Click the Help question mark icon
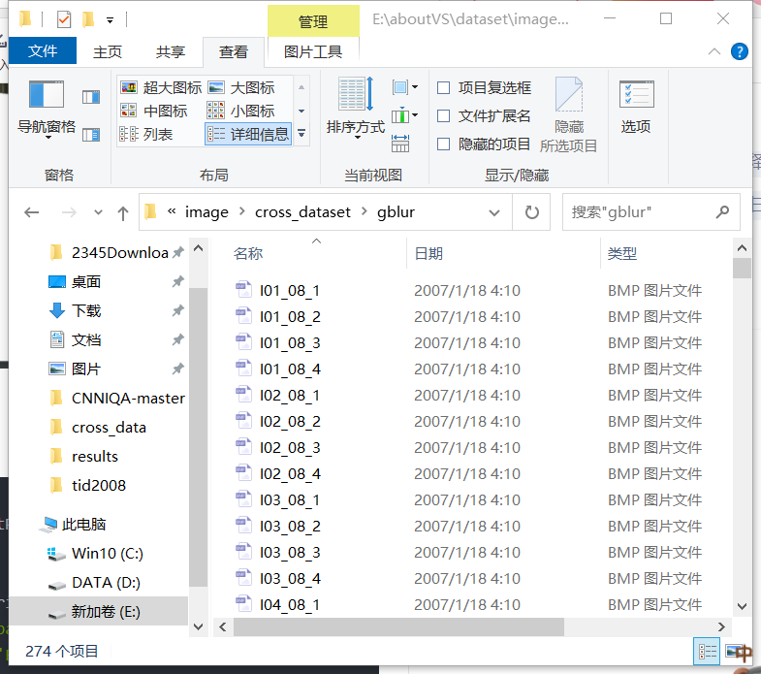761x674 pixels. point(739,51)
